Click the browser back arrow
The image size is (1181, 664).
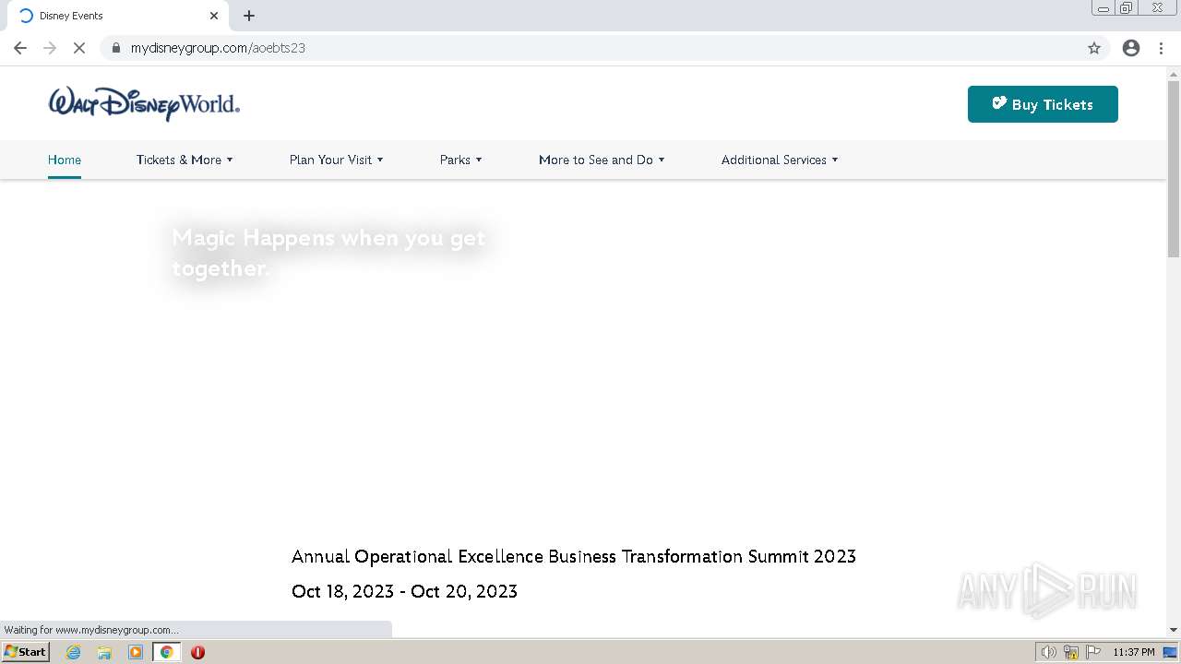click(x=20, y=48)
